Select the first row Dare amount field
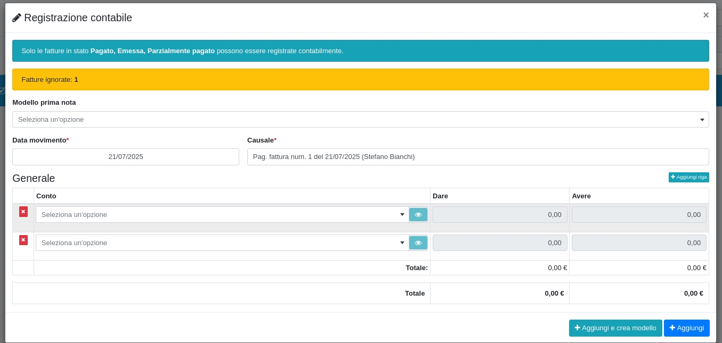Image resolution: width=722 pixels, height=343 pixels. (499, 215)
